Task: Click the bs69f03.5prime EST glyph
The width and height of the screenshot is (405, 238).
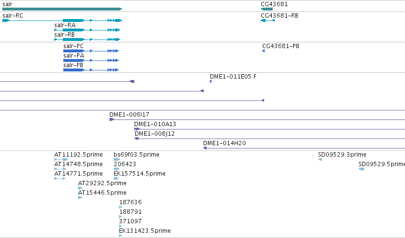Action: (117, 159)
